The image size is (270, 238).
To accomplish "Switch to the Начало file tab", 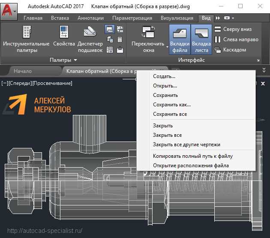I will point(23,71).
